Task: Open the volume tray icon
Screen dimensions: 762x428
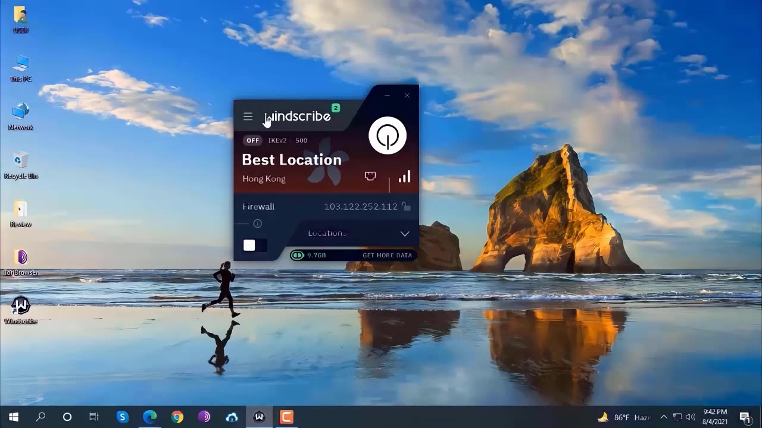Action: click(691, 417)
